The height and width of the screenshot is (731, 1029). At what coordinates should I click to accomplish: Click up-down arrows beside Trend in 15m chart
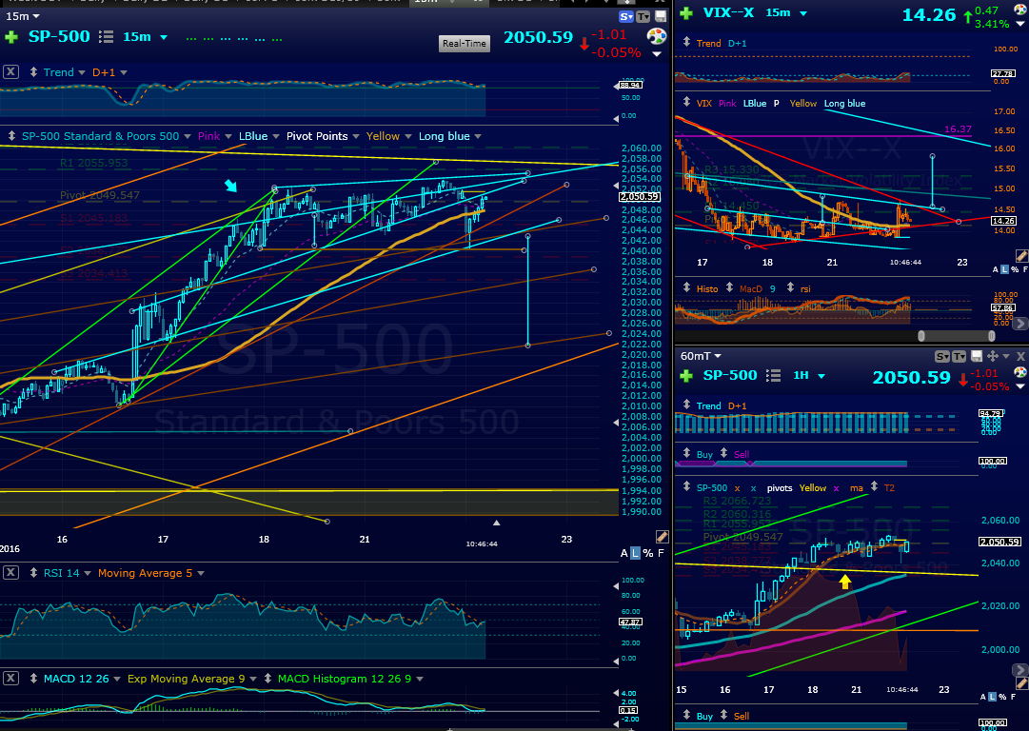pyautogui.click(x=33, y=72)
